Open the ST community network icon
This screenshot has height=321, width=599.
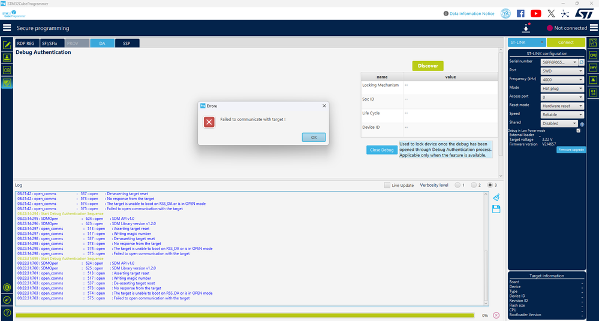(x=565, y=14)
